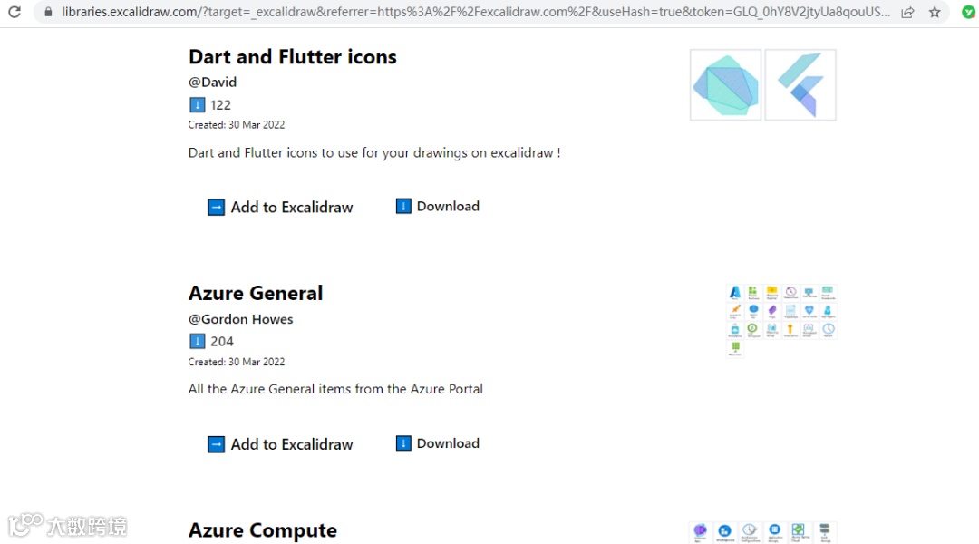This screenshot has width=979, height=544.
Task: Add Dart and Flutter icons to Excalidraw
Action: tap(291, 207)
